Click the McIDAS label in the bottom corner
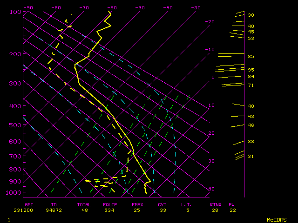This screenshot has width=298, height=223. (x=277, y=219)
